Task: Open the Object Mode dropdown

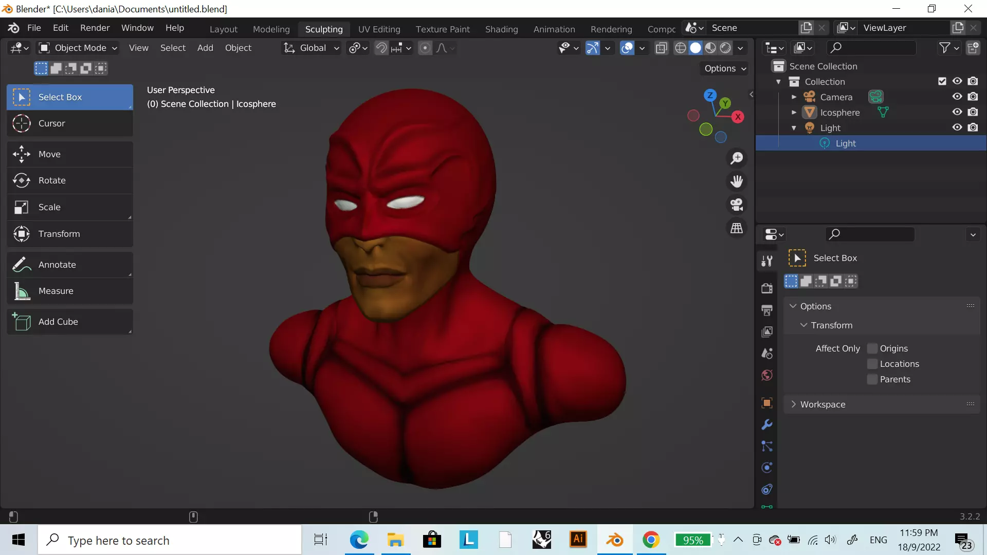Action: click(x=78, y=48)
